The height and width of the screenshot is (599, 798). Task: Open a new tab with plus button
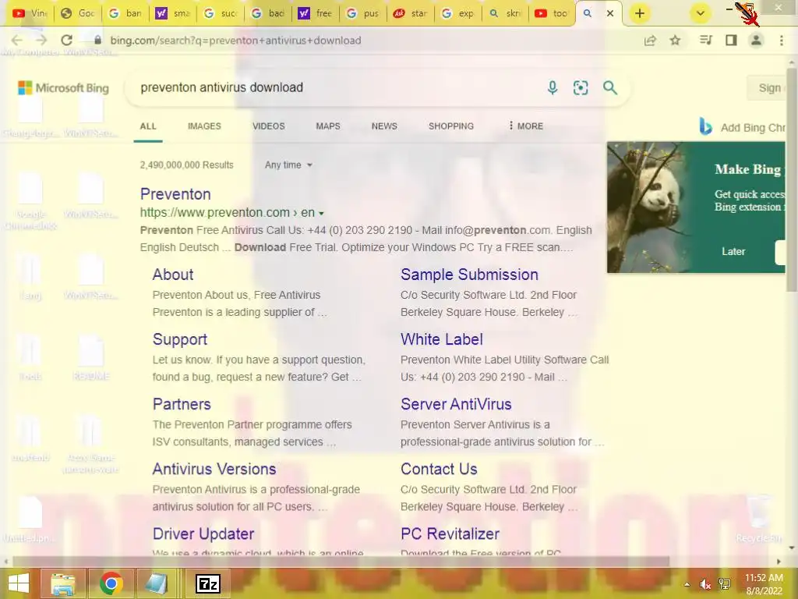coord(640,13)
